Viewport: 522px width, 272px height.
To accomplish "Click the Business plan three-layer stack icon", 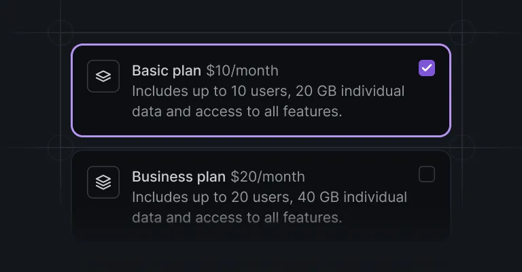I will point(103,182).
